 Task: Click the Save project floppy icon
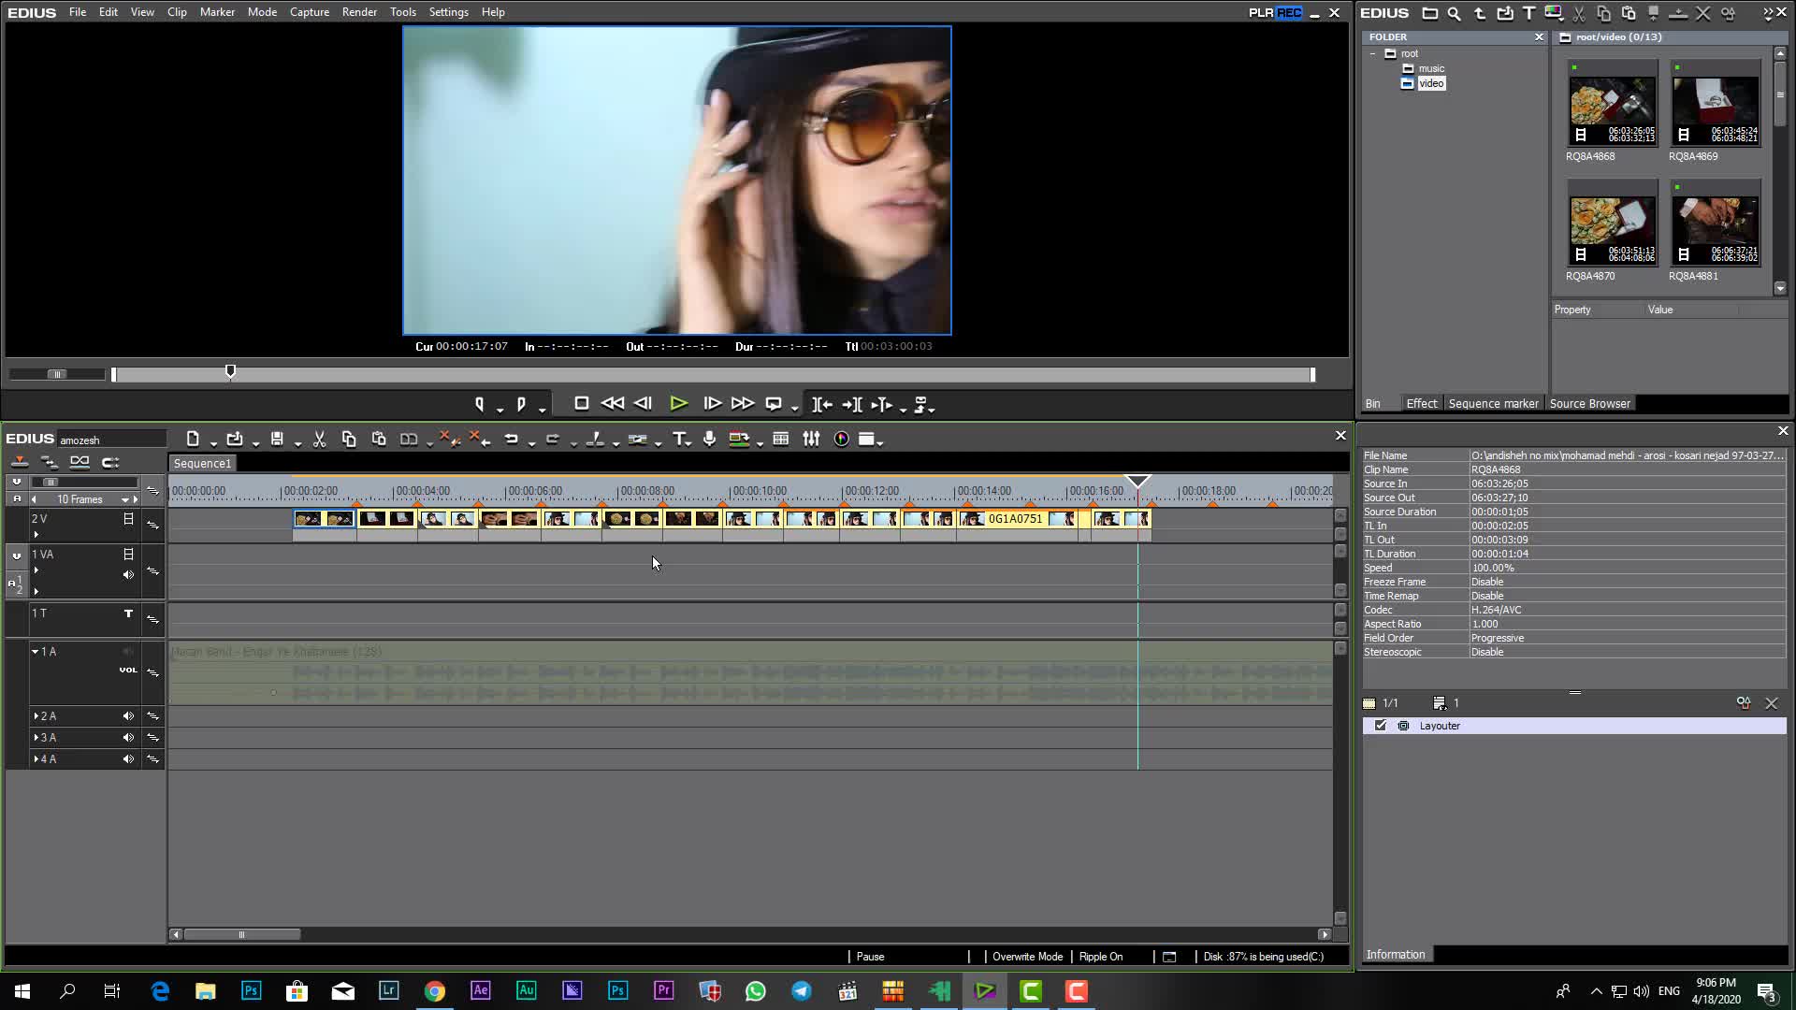pos(277,439)
